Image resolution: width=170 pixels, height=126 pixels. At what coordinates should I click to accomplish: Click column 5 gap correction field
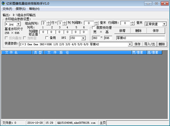point(76,32)
